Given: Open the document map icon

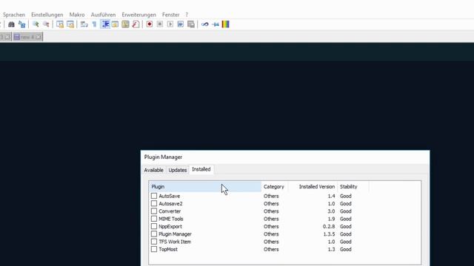Looking at the screenshot, I should 125,24.
